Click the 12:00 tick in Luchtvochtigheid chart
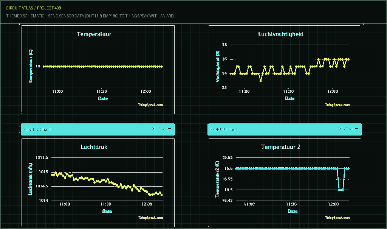 point(333,91)
